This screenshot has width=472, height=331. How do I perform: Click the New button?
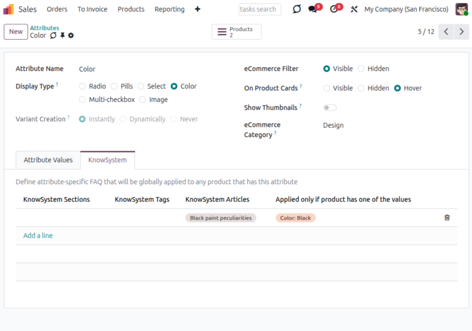[x=16, y=32]
